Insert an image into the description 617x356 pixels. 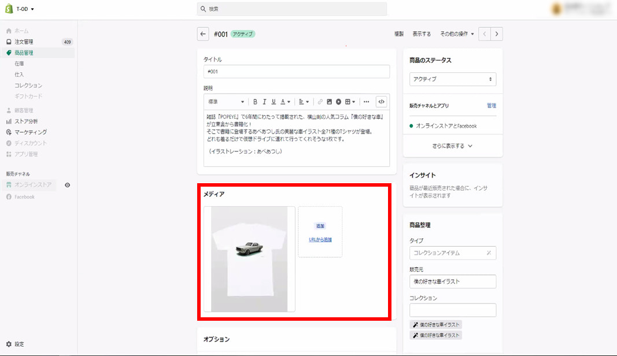[x=329, y=102]
